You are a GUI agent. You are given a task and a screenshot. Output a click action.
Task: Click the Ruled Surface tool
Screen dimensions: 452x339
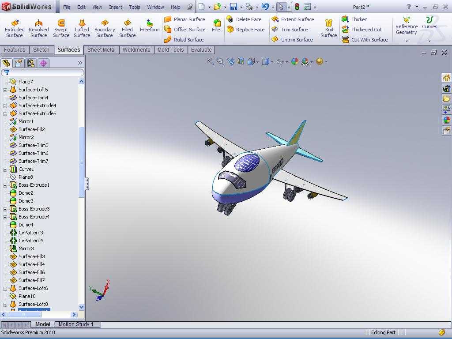tap(184, 39)
